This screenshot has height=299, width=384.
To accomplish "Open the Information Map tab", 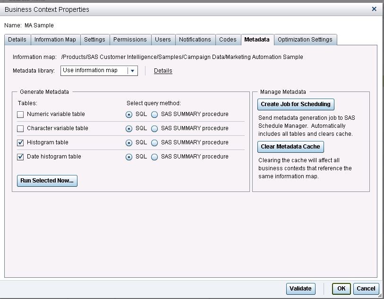I will pyautogui.click(x=55, y=40).
